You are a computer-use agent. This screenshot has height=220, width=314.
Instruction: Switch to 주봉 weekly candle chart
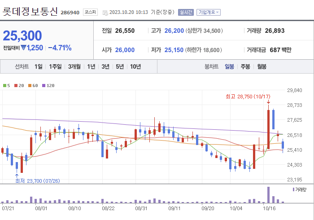pos(245,66)
